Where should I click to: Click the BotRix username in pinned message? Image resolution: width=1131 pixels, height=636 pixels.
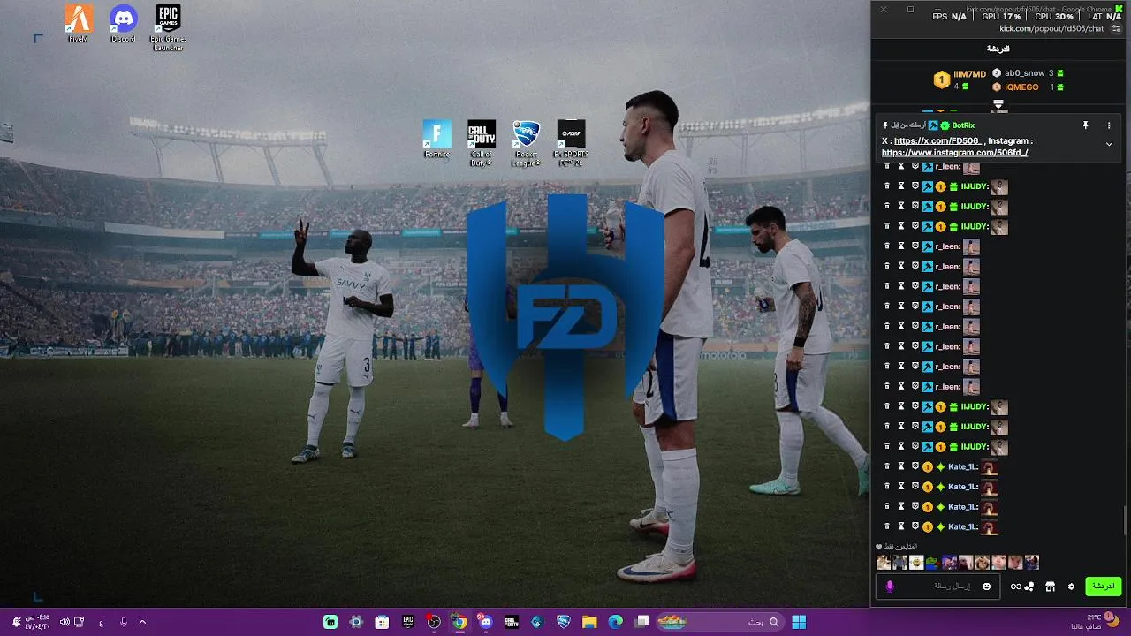pyautogui.click(x=963, y=125)
